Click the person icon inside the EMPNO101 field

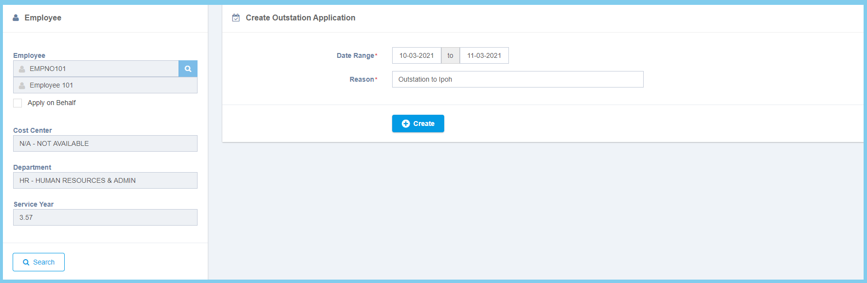click(x=22, y=69)
